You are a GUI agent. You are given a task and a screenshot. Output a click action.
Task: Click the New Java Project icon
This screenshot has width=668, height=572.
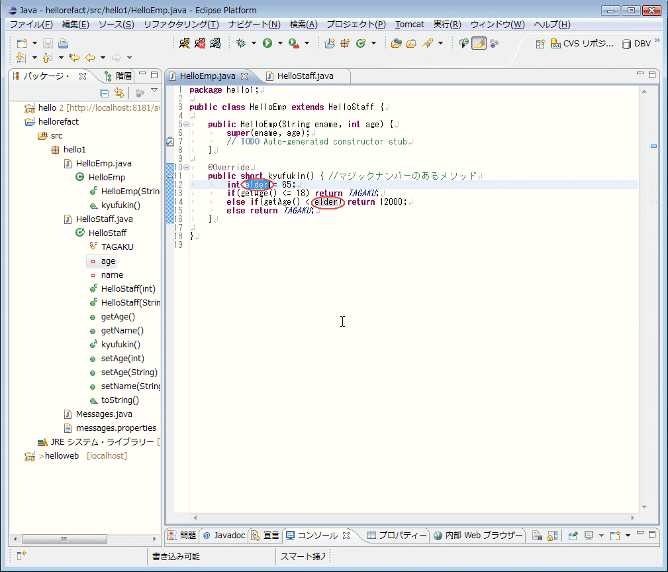coord(330,43)
